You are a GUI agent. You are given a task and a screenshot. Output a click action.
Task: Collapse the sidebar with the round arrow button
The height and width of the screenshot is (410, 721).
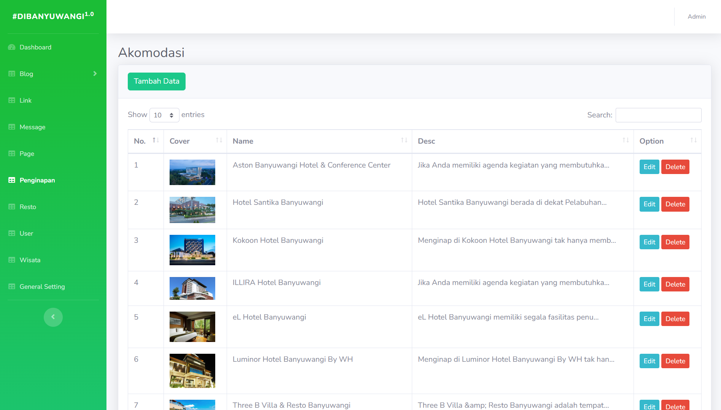pos(53,317)
